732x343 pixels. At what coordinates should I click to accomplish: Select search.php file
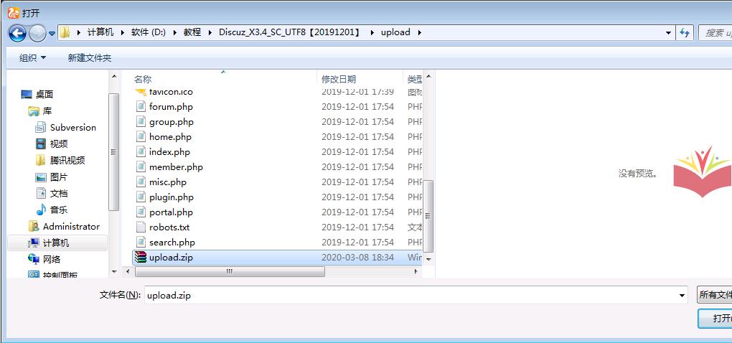[x=172, y=243]
